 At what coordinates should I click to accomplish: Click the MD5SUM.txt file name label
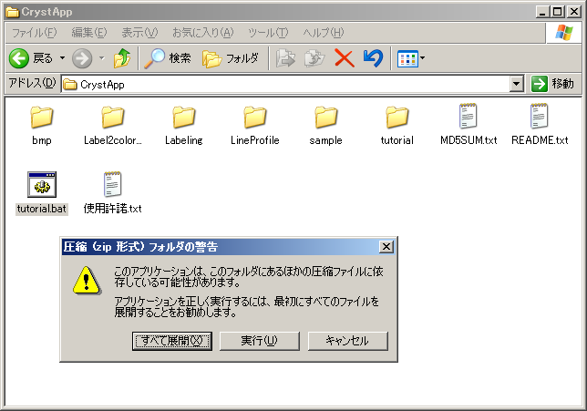tap(469, 140)
